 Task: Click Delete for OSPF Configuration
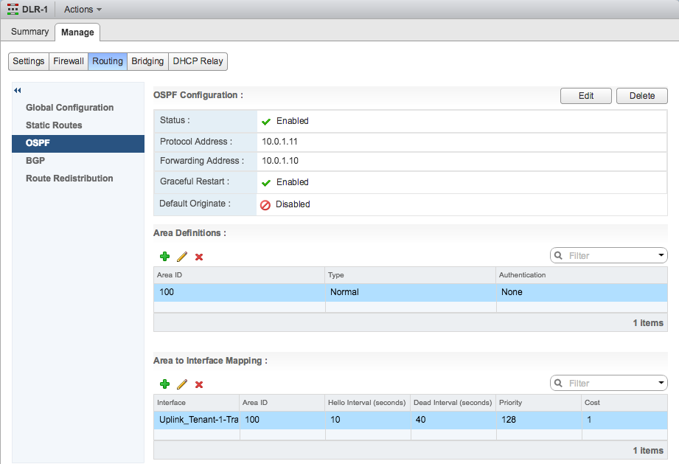point(641,96)
